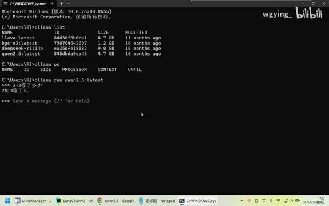Click '4.7 GB' in the llava row

[x=106, y=38]
